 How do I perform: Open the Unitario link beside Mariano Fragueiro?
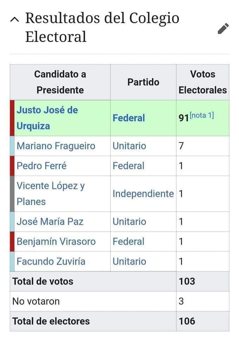tap(130, 146)
